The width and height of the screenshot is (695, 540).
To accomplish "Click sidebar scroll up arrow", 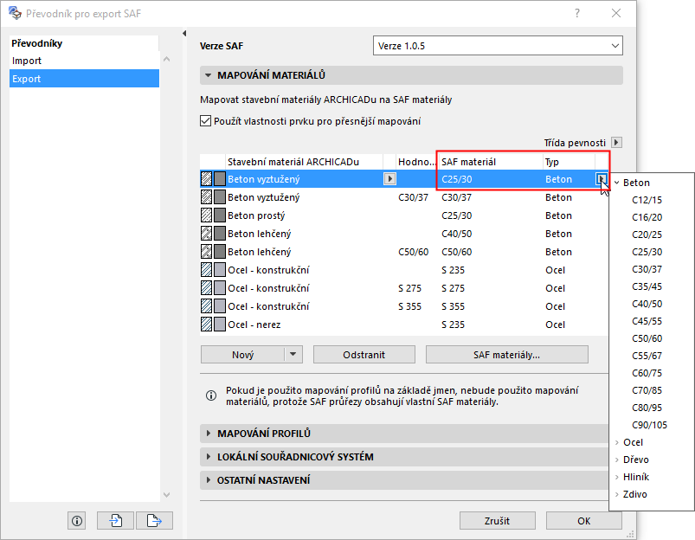I will tap(167, 59).
